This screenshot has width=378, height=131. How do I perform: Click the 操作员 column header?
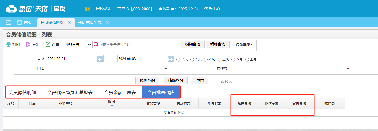pyautogui.click(x=330, y=103)
